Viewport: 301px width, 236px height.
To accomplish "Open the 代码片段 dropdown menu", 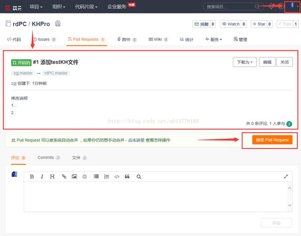I will click(86, 7).
